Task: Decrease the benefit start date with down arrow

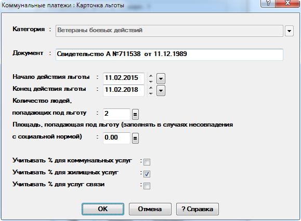Action: (x=151, y=81)
